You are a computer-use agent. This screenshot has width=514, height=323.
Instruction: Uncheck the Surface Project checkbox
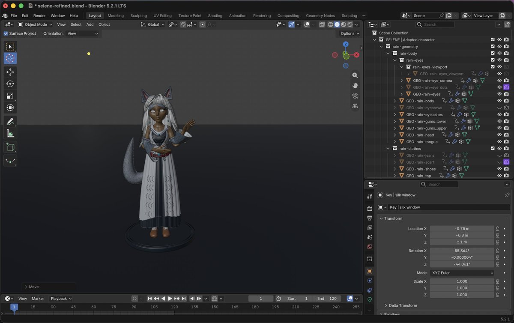tap(6, 33)
